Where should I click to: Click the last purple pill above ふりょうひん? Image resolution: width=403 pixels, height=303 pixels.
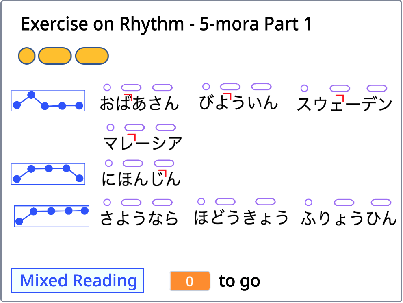[381, 202]
